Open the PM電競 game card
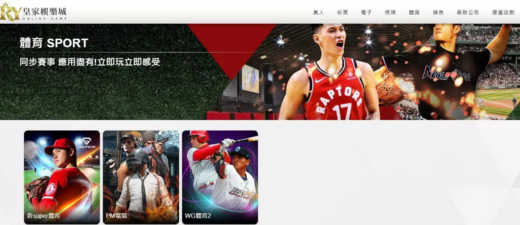This screenshot has height=225, width=520. coord(141,177)
